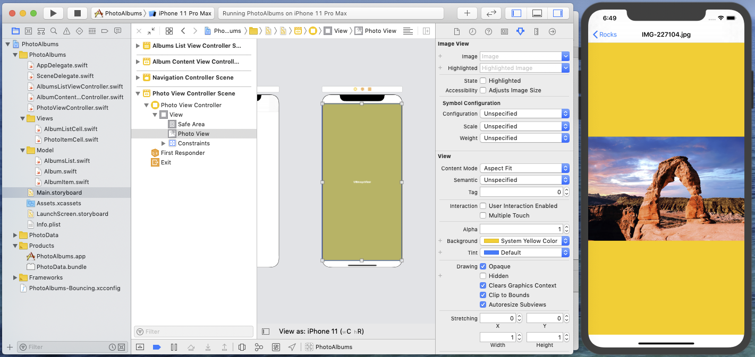Image resolution: width=755 pixels, height=357 pixels.
Task: Show the Quick Help inspector
Action: (488, 31)
